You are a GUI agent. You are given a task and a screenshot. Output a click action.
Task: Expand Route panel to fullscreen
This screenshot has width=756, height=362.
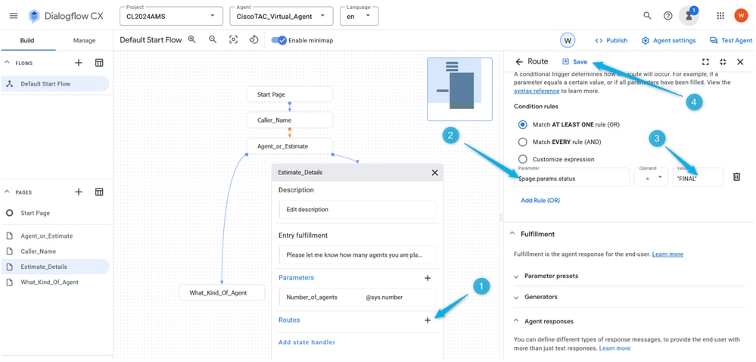(x=705, y=62)
